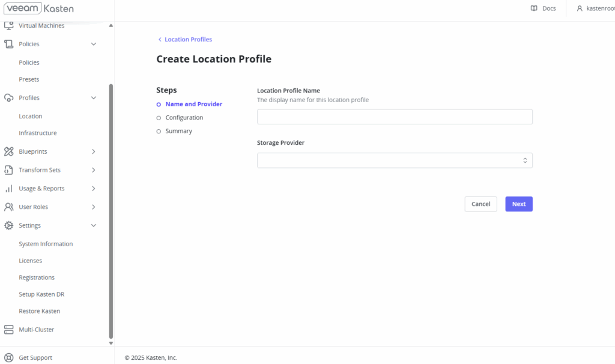
Task: Open the Virtual Machines section icon
Action: coord(9,24)
